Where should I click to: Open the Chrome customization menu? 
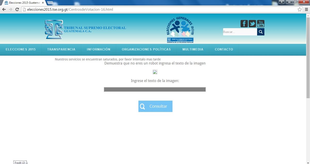[x=306, y=9]
